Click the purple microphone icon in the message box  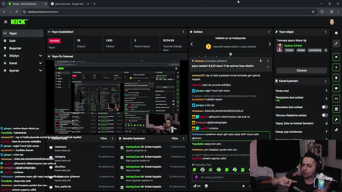coord(196,177)
